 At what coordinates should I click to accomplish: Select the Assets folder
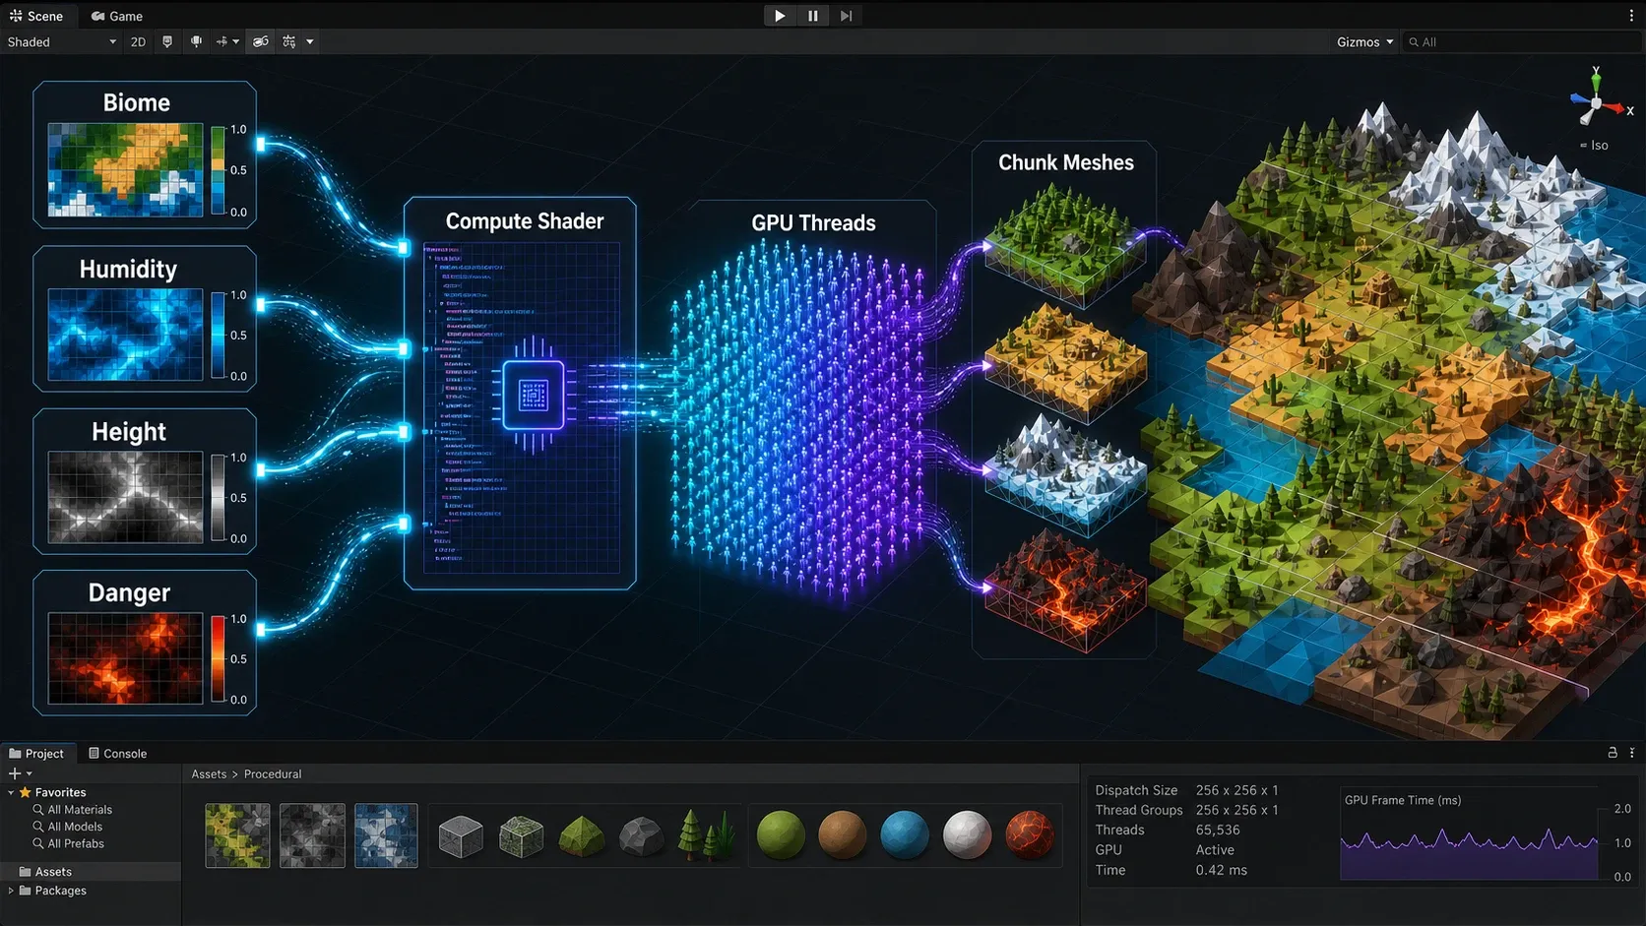point(91,872)
